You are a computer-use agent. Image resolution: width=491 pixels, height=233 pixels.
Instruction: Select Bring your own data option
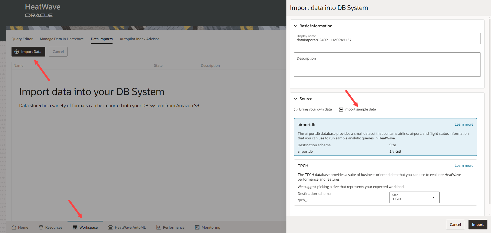coord(296,109)
